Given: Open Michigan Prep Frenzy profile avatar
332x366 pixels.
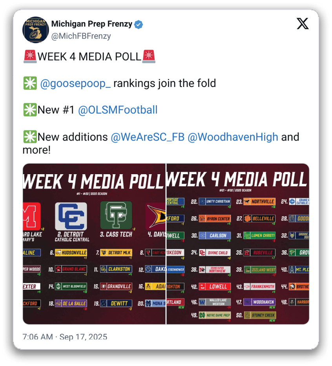Looking at the screenshot, I should [36, 30].
